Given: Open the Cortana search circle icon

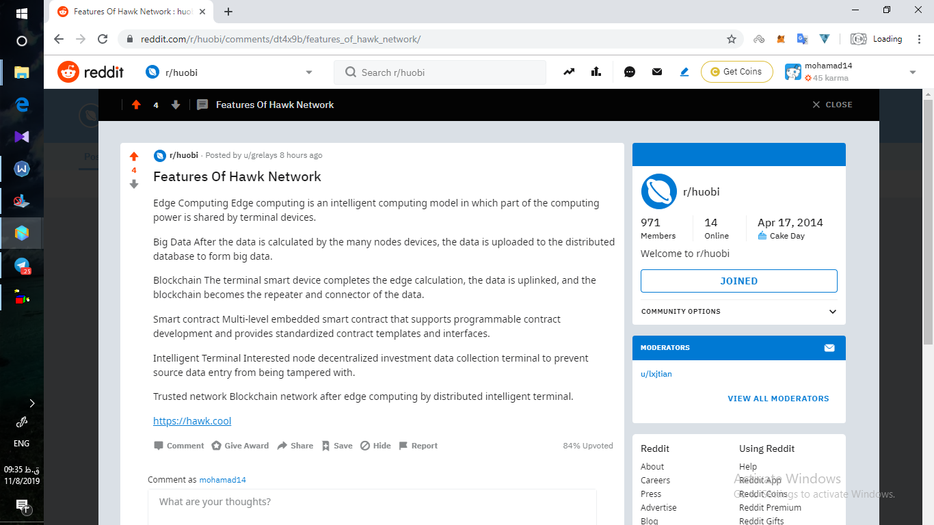Looking at the screenshot, I should coord(21,41).
